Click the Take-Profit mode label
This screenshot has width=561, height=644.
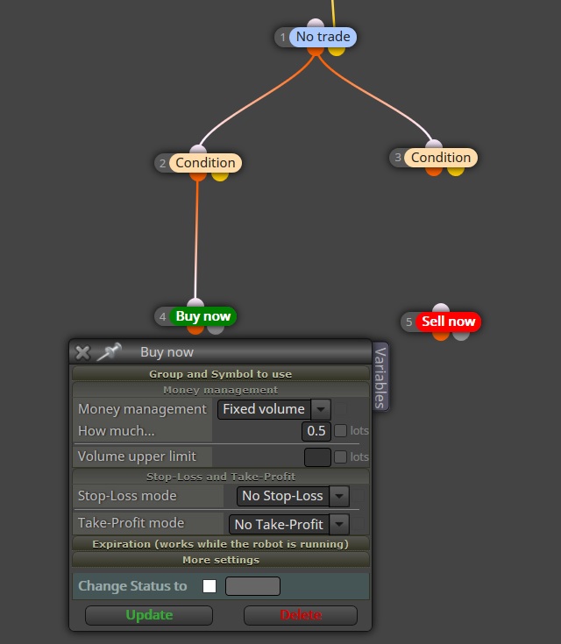coord(131,523)
